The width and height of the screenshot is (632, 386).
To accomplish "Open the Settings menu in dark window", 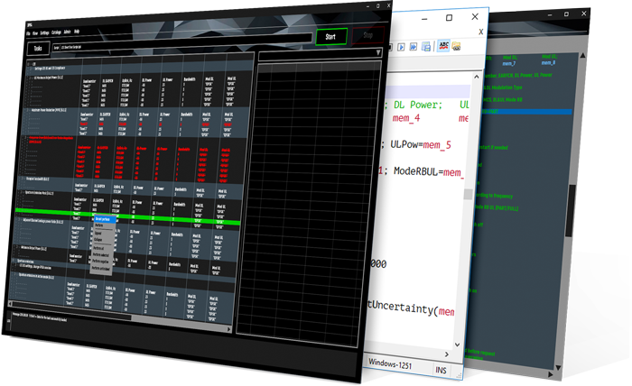I will tap(44, 32).
